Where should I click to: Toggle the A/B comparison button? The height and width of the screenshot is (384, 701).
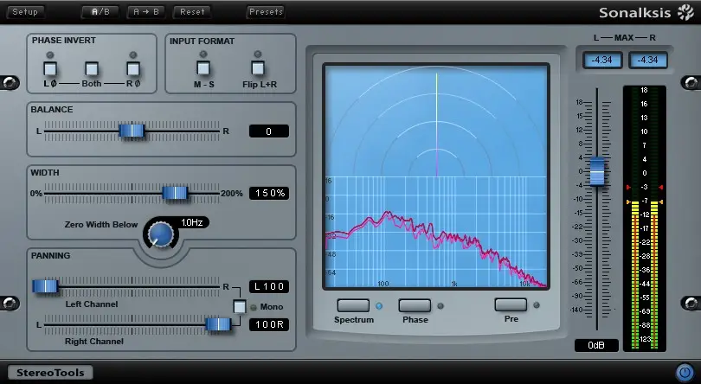click(100, 12)
